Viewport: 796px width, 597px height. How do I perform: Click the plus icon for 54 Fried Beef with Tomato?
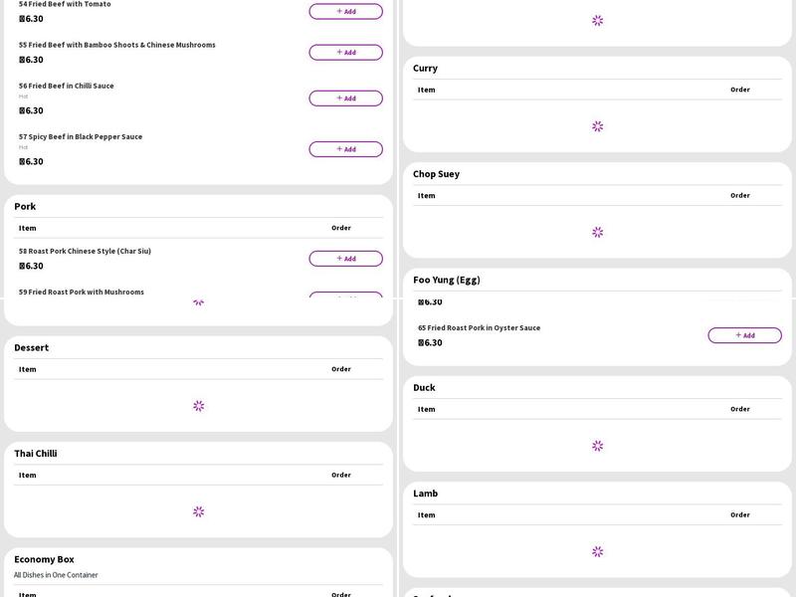pos(339,11)
